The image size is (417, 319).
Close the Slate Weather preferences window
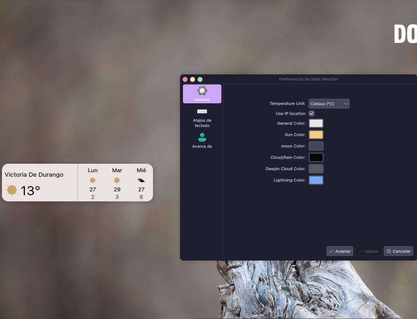pos(185,79)
